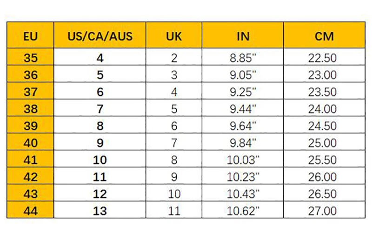Select the CM column header
Viewport: 372px width, 238px height.
[324, 36]
